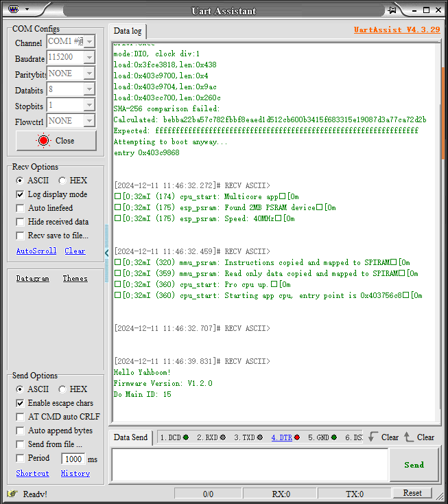Click the down-arrow Clear receive icon
Viewport: 448px width, 504px height.
[373, 437]
